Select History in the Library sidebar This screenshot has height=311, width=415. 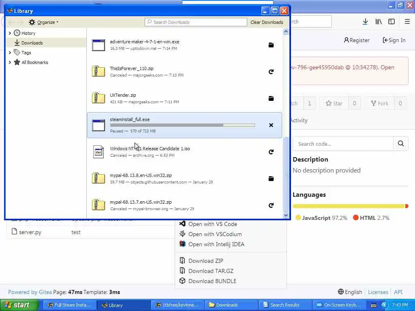(28, 33)
